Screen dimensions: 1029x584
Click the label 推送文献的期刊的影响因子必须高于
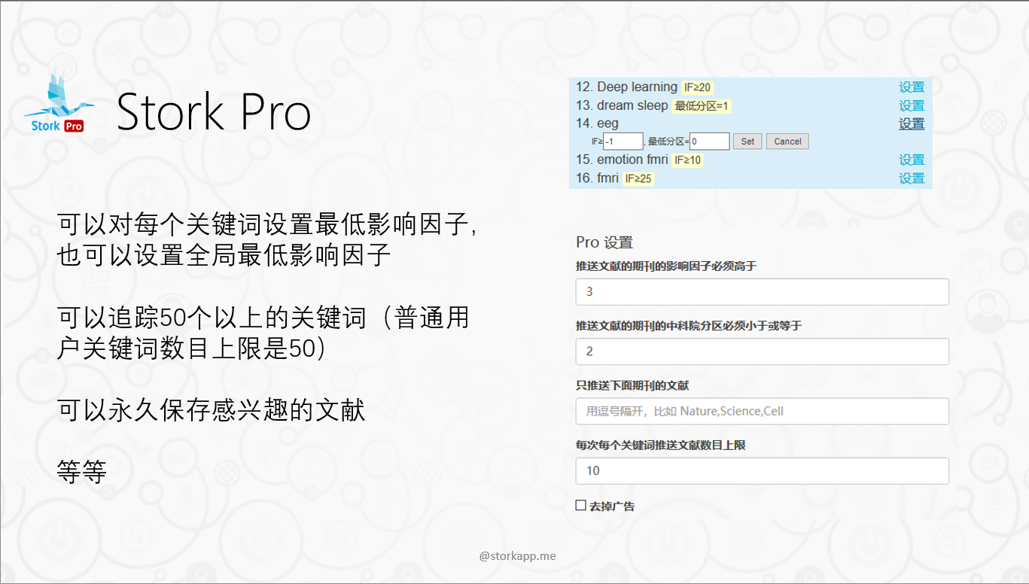(x=666, y=266)
